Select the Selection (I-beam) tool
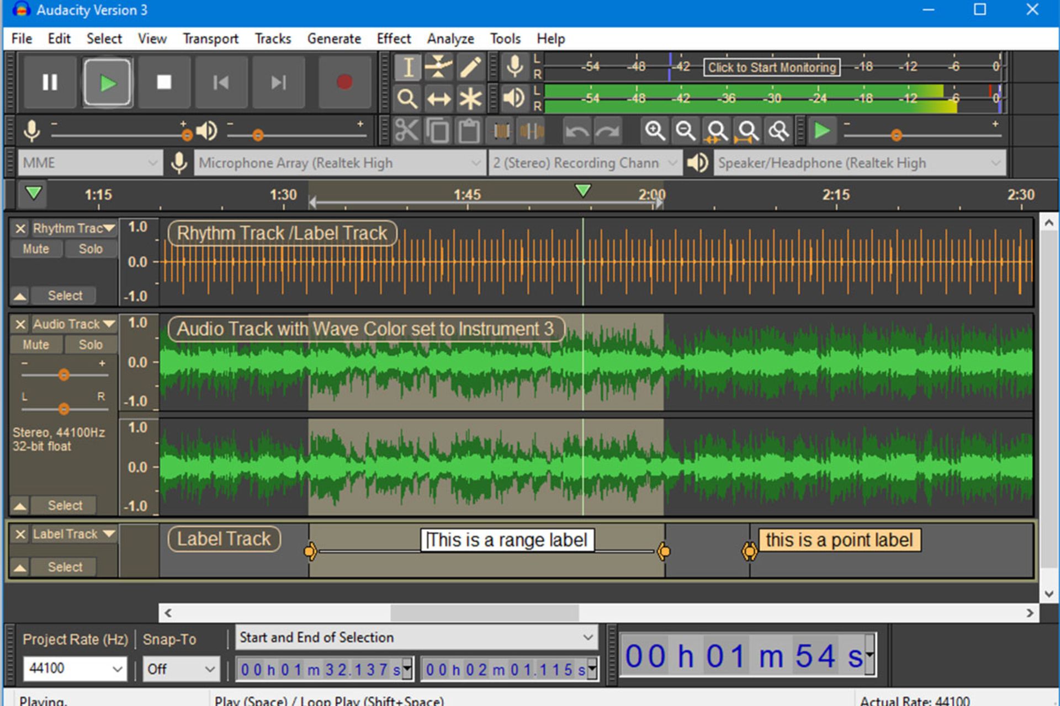Screen dimensions: 1060x706 coord(408,67)
